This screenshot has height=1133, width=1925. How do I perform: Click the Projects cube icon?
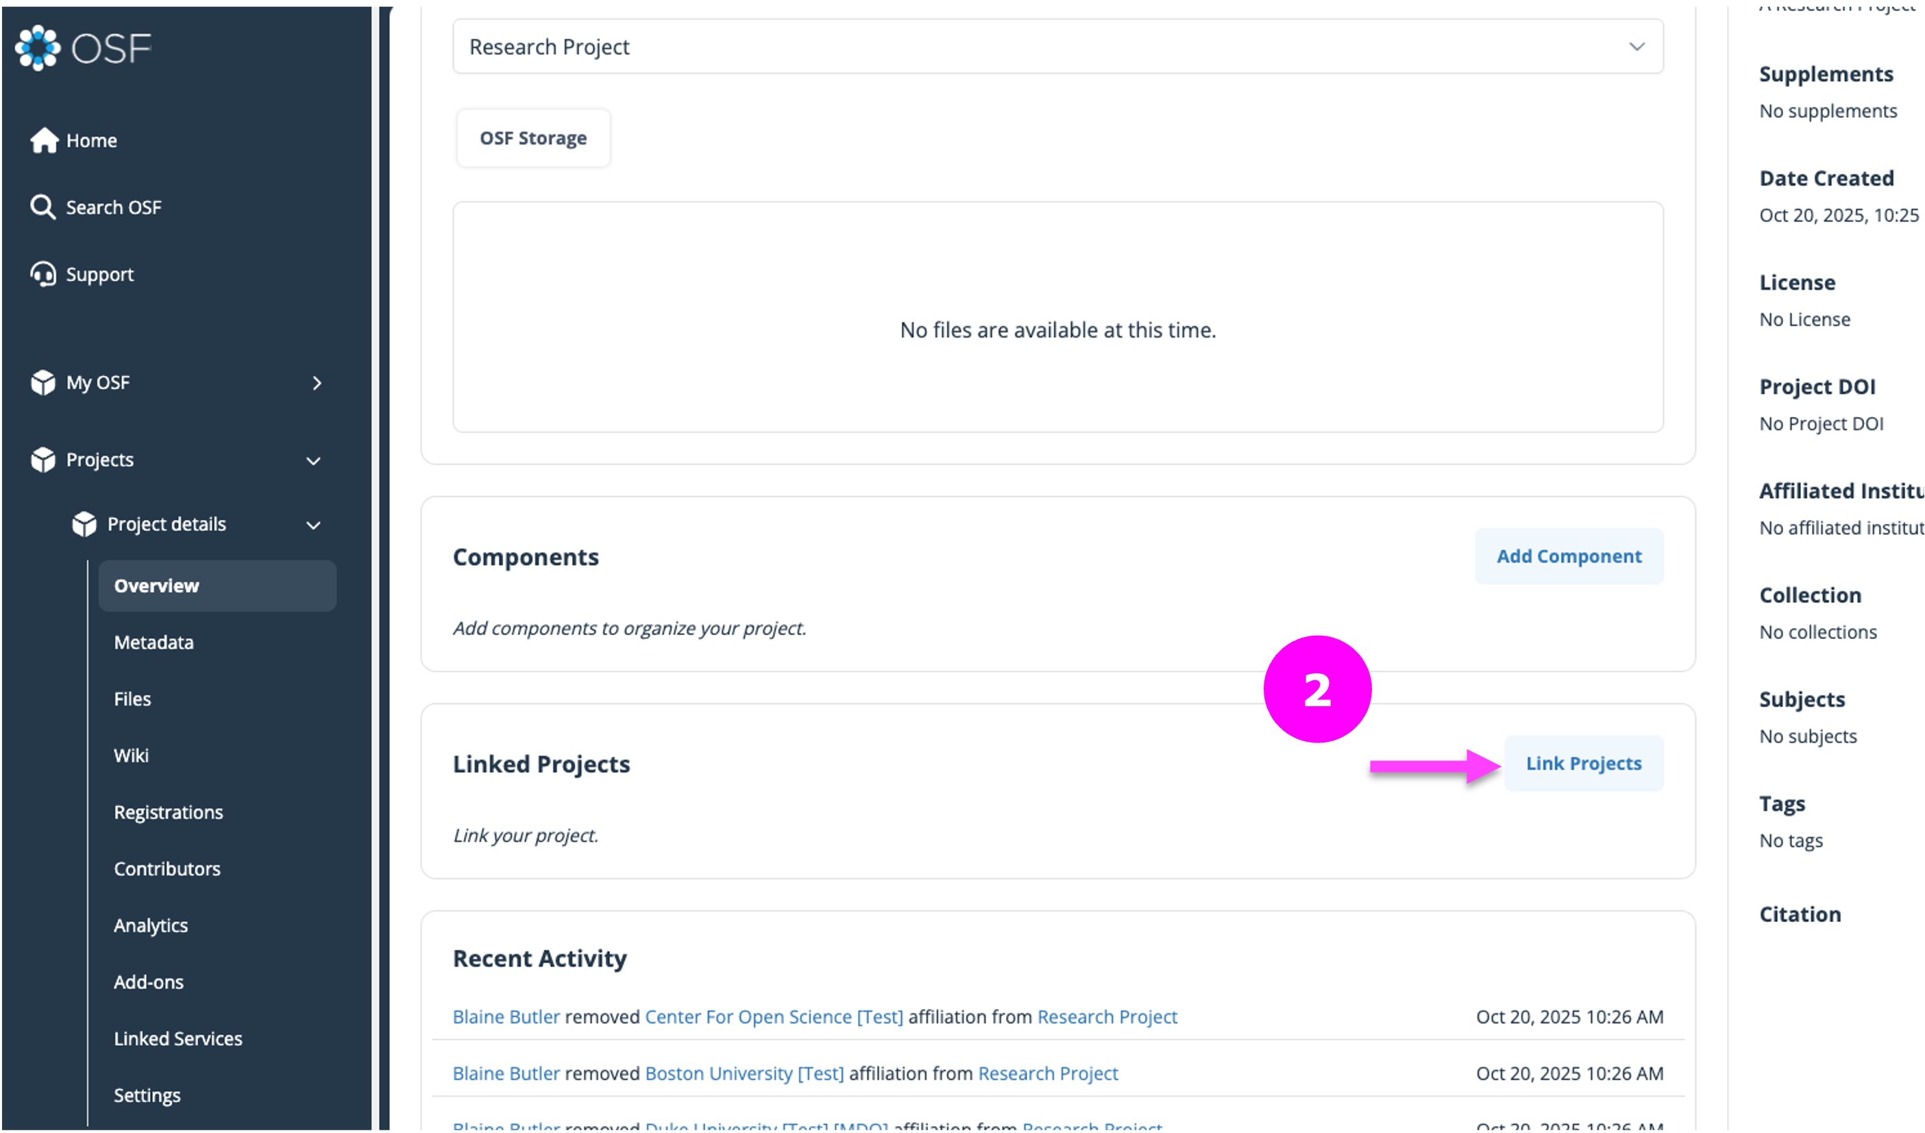pyautogui.click(x=42, y=460)
